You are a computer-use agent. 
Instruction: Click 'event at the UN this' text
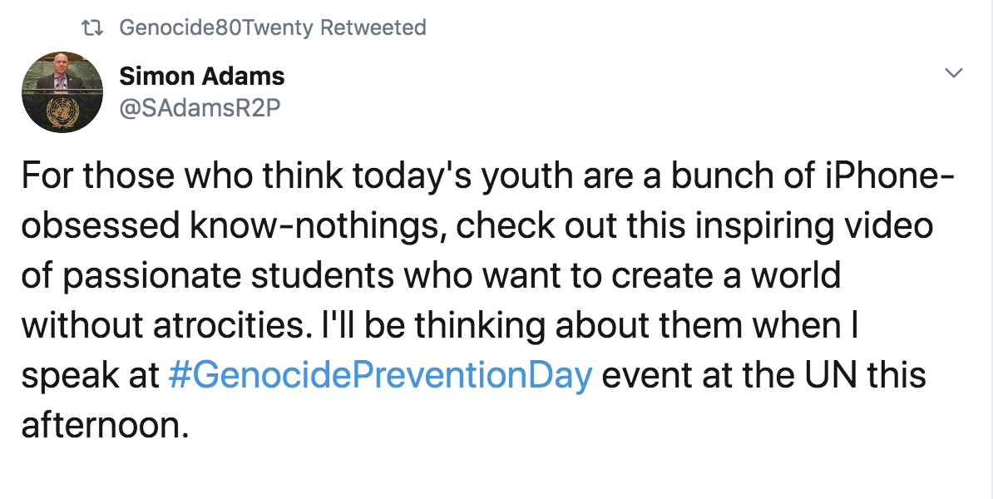[763, 375]
